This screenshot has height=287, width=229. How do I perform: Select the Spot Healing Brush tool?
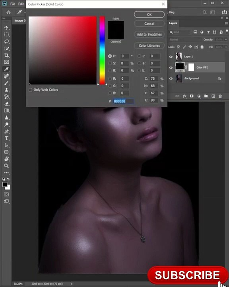coord(6,76)
